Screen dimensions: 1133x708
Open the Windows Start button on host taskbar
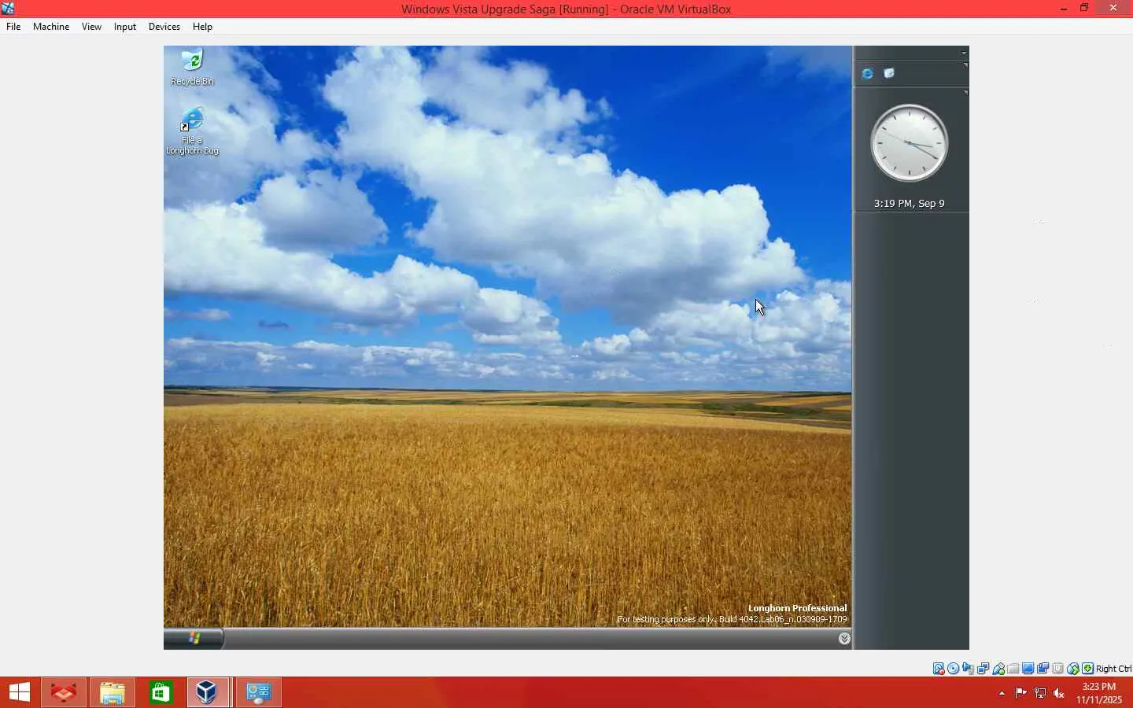tap(20, 692)
